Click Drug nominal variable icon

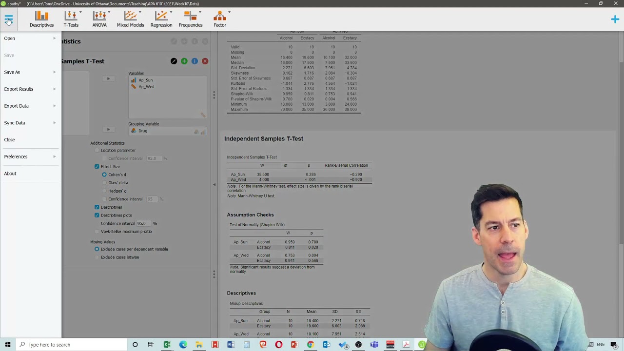[x=134, y=131]
